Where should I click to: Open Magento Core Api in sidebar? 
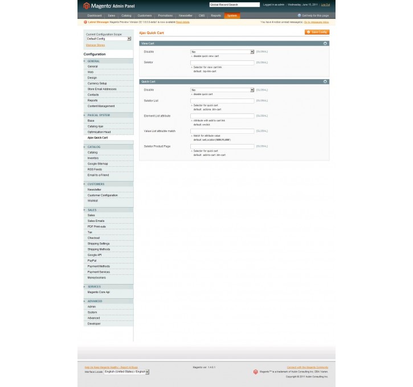108,293
